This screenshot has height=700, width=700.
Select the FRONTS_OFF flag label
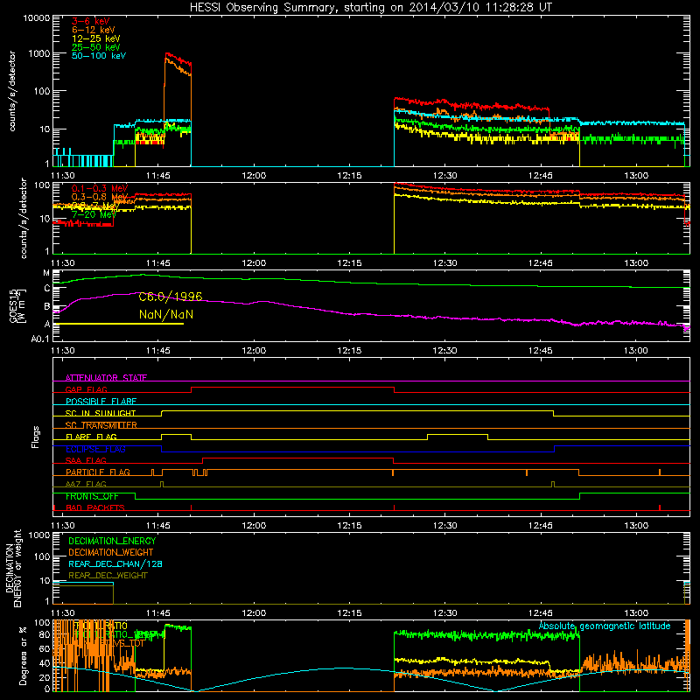coord(92,496)
